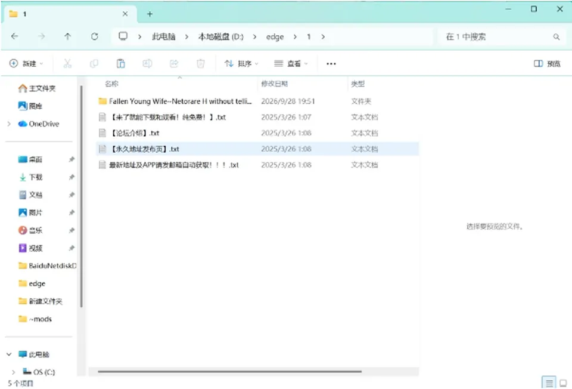Click the forward navigation arrow
Image resolution: width=572 pixels, height=389 pixels.
pyautogui.click(x=42, y=36)
